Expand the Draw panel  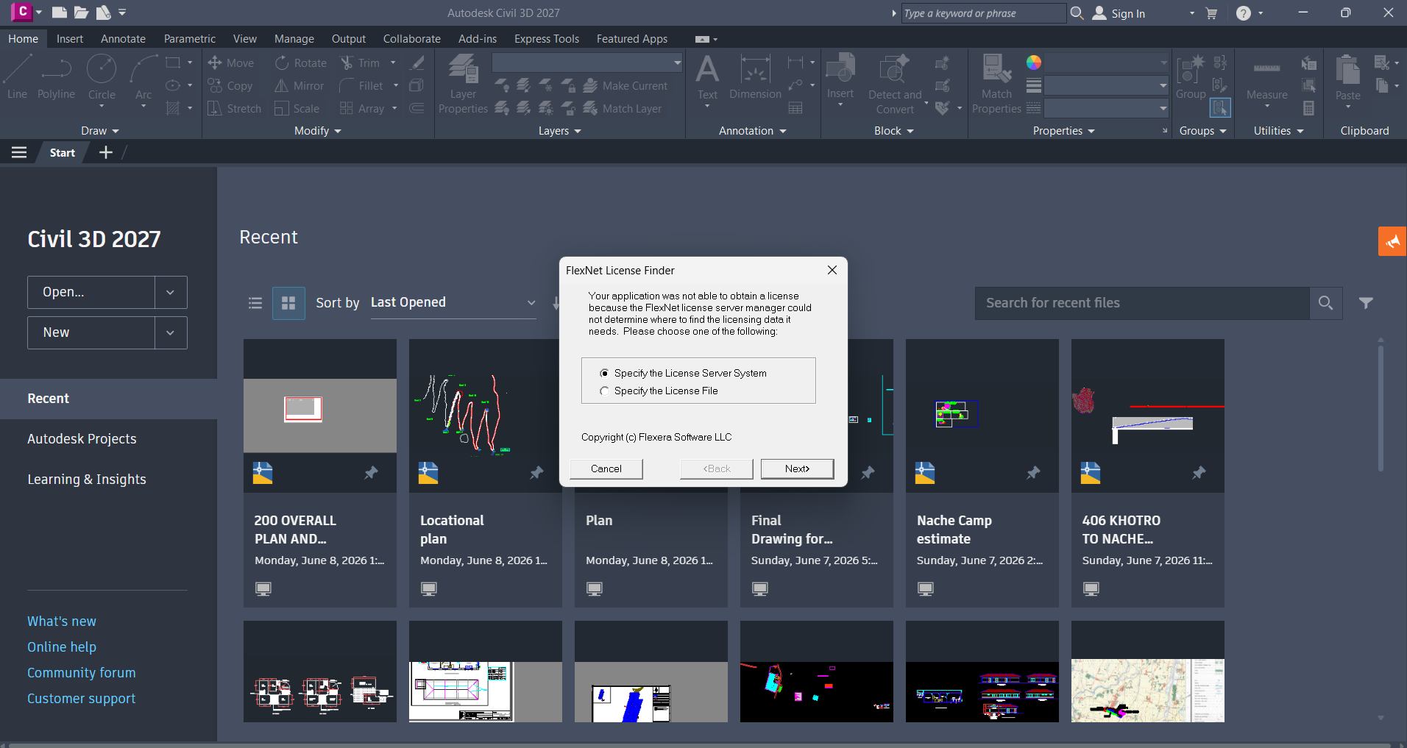(x=100, y=131)
